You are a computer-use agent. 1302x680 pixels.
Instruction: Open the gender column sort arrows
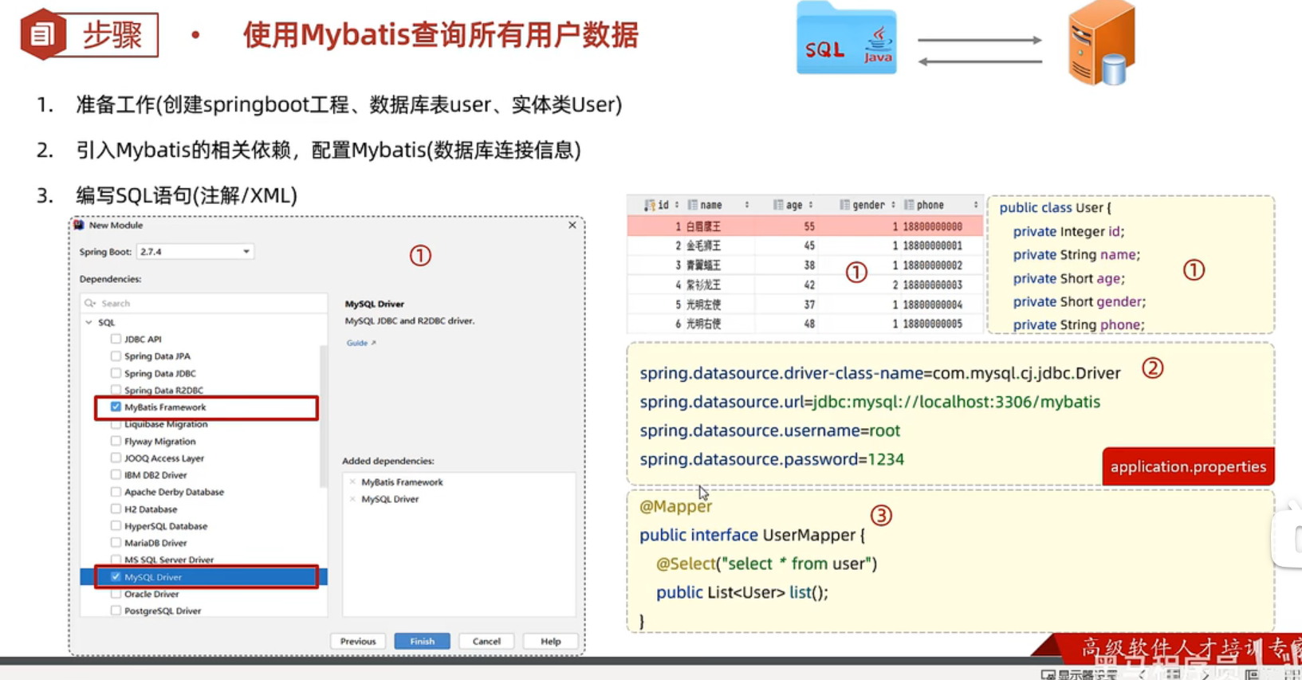[x=893, y=206]
